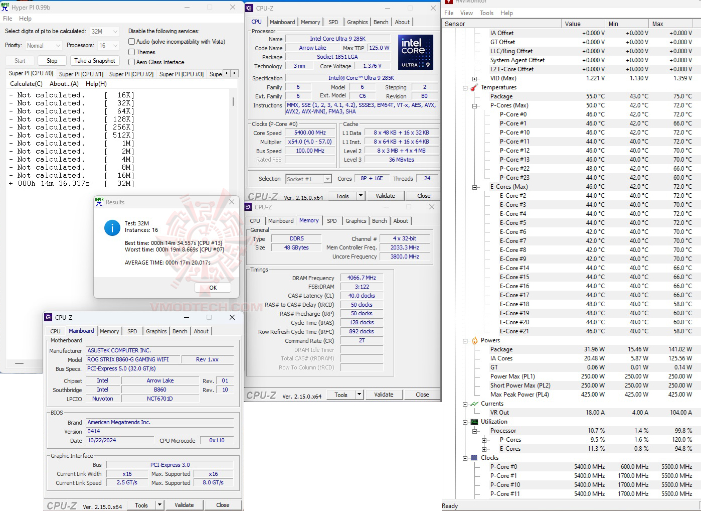Click the Currents icon in HWMonitor tree
701x511 pixels.
[474, 404]
